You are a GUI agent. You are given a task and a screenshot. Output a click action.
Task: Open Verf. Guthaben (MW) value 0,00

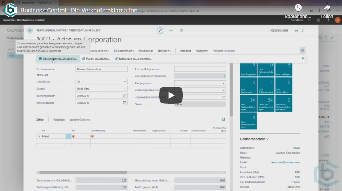[297, 177]
